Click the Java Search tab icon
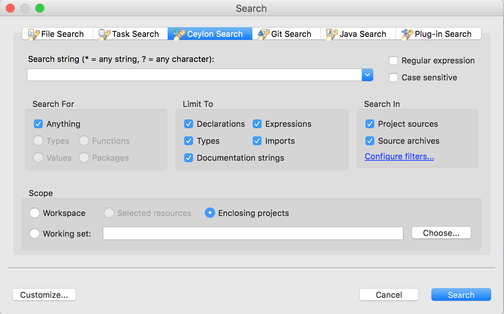 pos(332,34)
